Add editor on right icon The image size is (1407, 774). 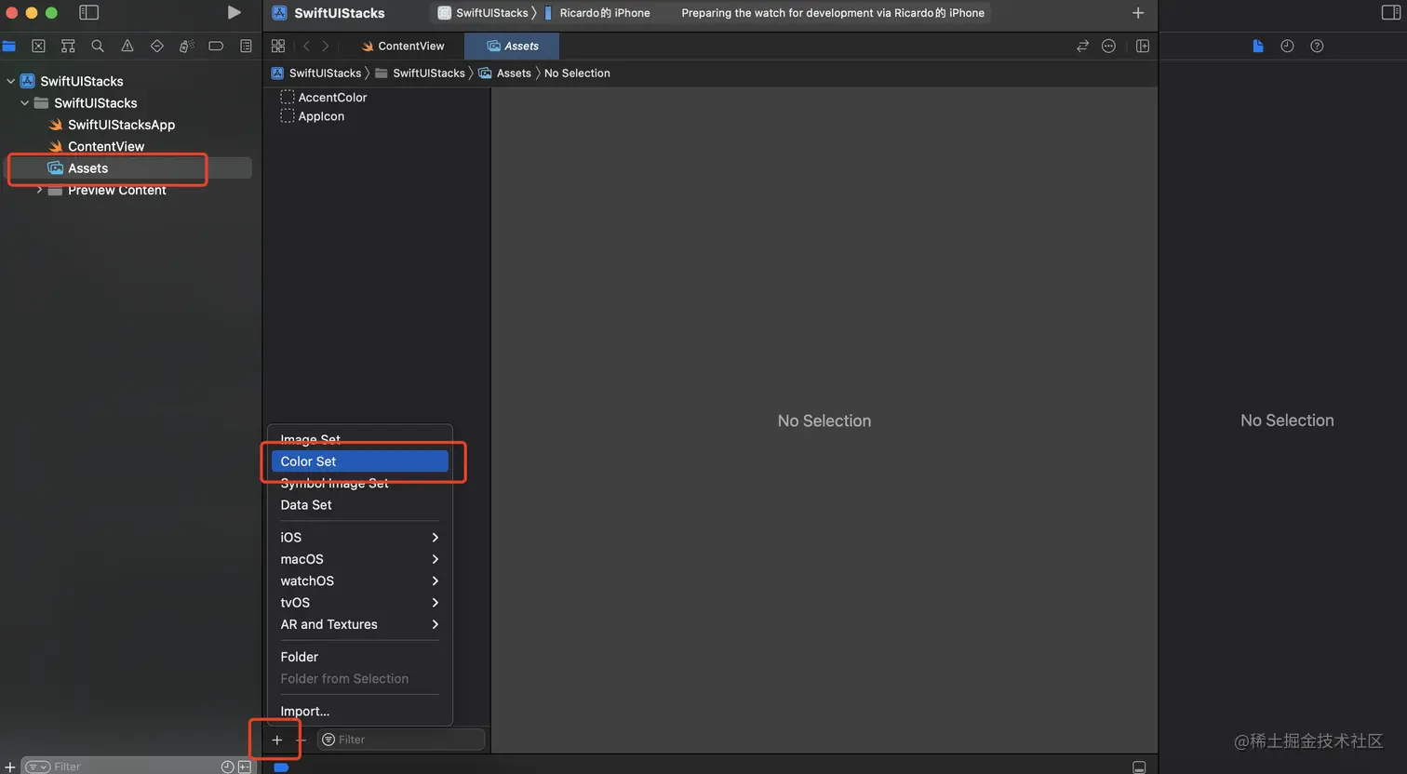tap(1143, 46)
